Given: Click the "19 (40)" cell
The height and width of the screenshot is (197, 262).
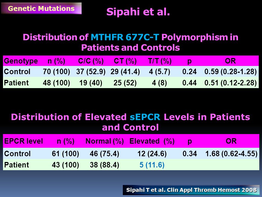Looking at the screenshot, I should tap(91, 83).
